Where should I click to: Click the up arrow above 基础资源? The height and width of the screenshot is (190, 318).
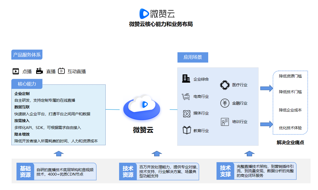click(x=59, y=154)
